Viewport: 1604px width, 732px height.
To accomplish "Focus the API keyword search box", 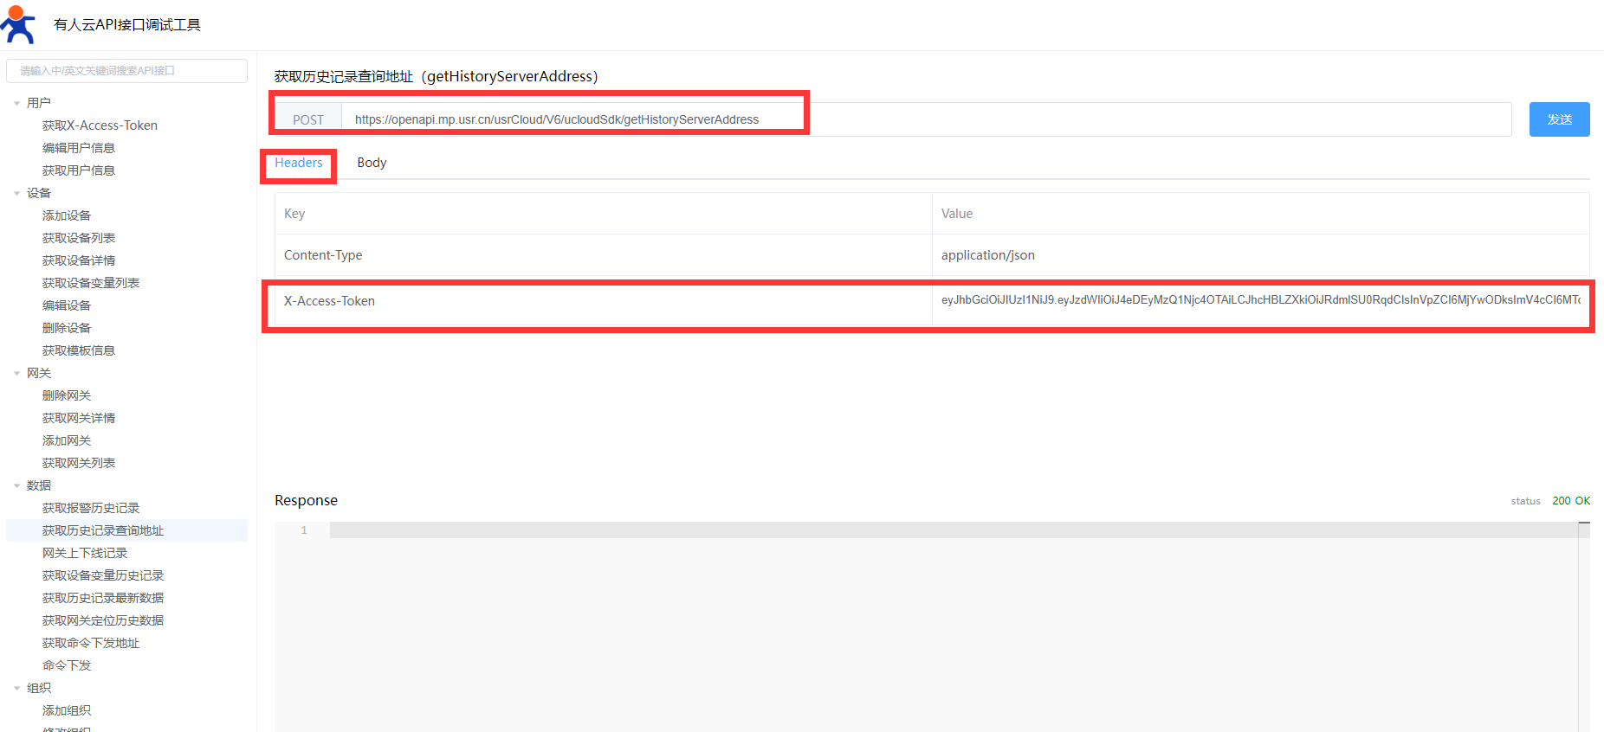I will (126, 71).
